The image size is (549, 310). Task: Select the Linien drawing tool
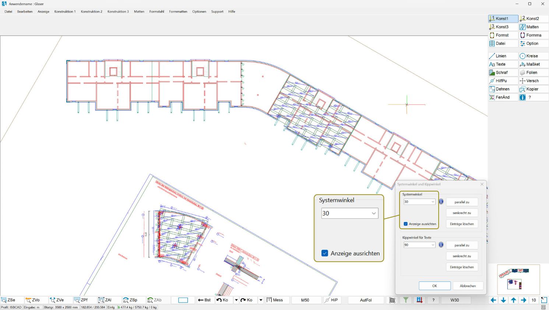coord(502,55)
